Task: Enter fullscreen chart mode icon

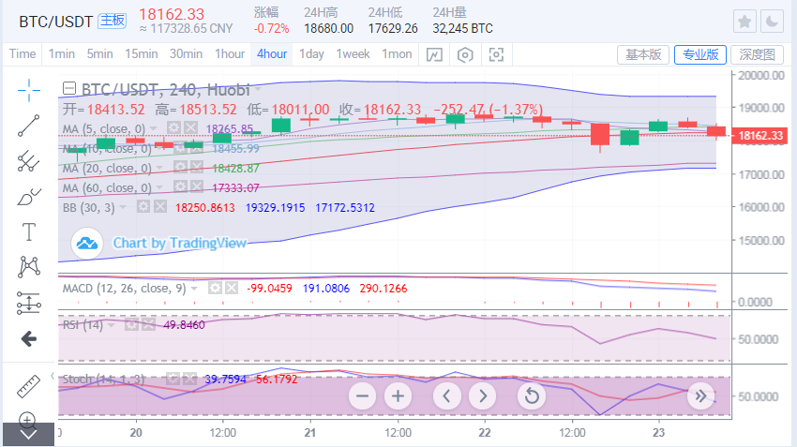Action: pos(496,54)
